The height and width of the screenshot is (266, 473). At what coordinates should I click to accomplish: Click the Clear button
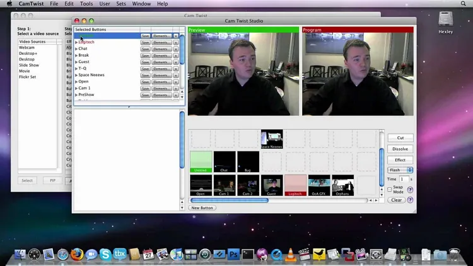tap(397, 200)
